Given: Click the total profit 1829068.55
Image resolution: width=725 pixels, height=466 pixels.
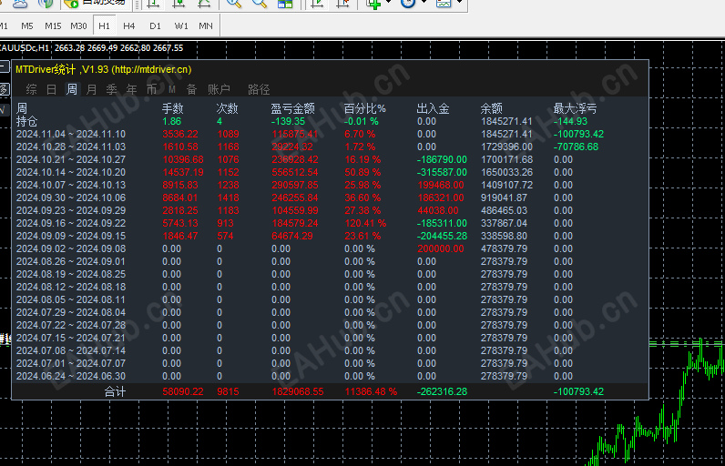Looking at the screenshot, I should click(x=298, y=391).
